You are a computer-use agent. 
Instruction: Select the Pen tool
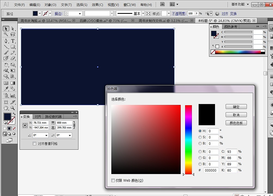(x=6, y=41)
